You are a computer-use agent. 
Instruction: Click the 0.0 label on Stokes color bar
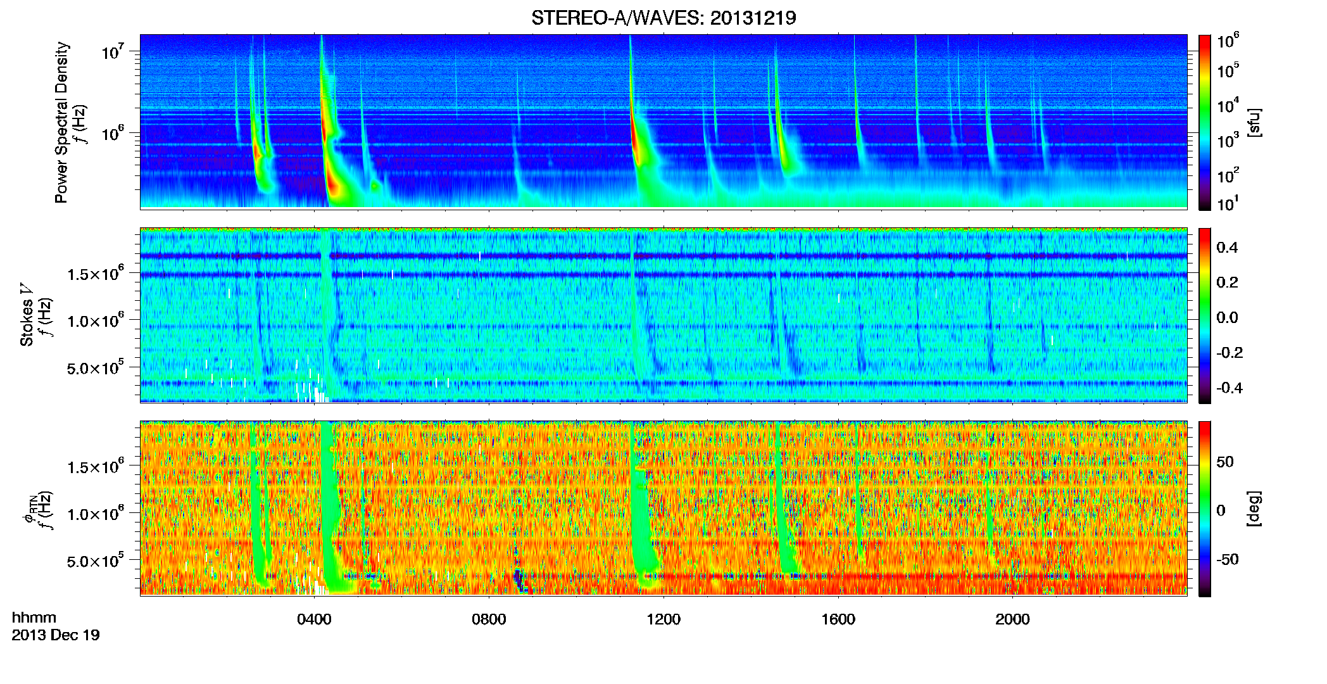1227,317
